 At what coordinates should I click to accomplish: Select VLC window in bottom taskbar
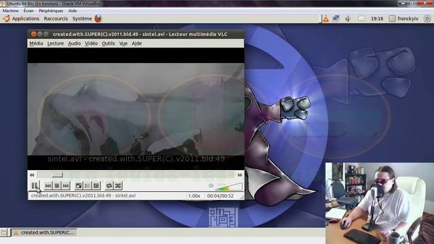44,232
